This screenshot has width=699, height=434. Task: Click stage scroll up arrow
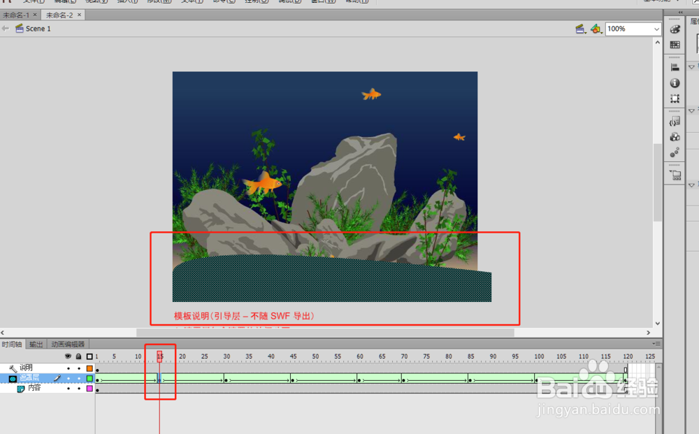tap(658, 43)
